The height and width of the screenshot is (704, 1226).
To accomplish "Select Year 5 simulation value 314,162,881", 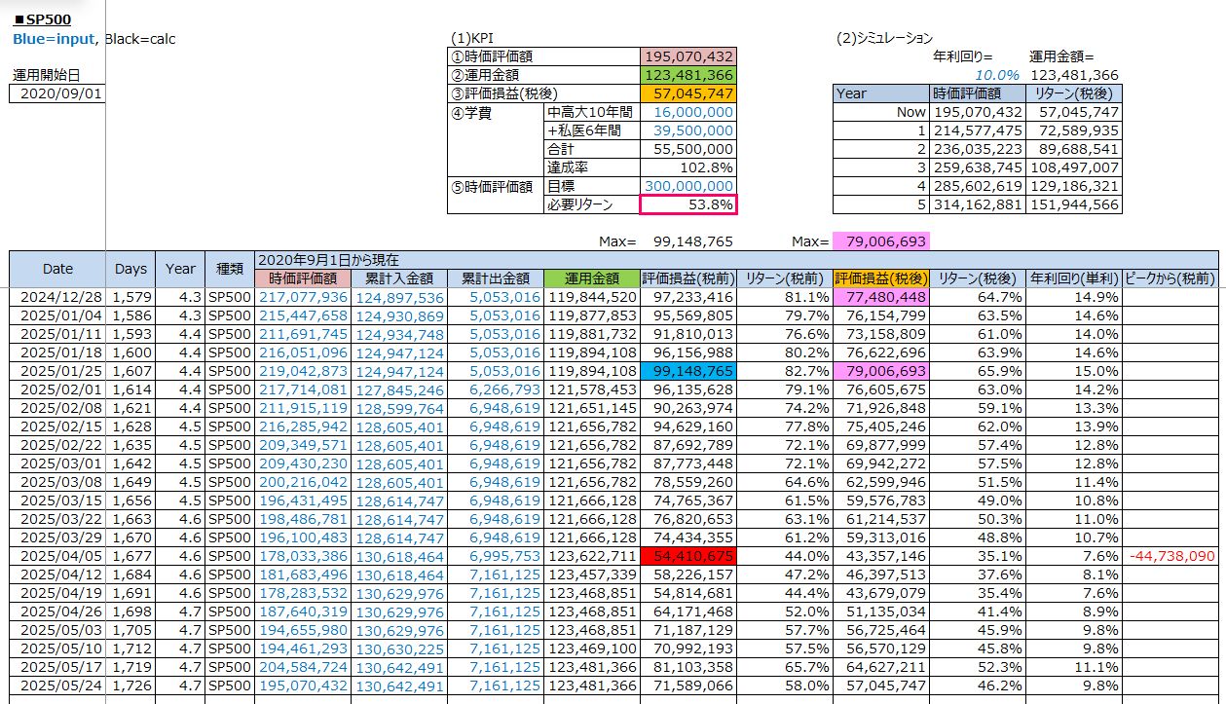I will click(x=977, y=204).
